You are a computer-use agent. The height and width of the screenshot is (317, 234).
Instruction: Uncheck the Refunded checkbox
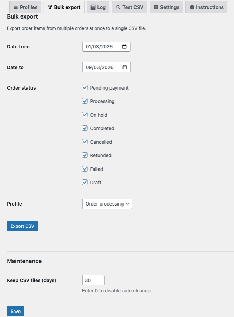(85, 155)
